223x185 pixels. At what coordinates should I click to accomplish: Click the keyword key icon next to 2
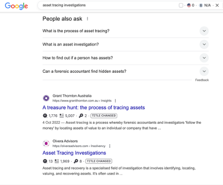[x=81, y=116]
